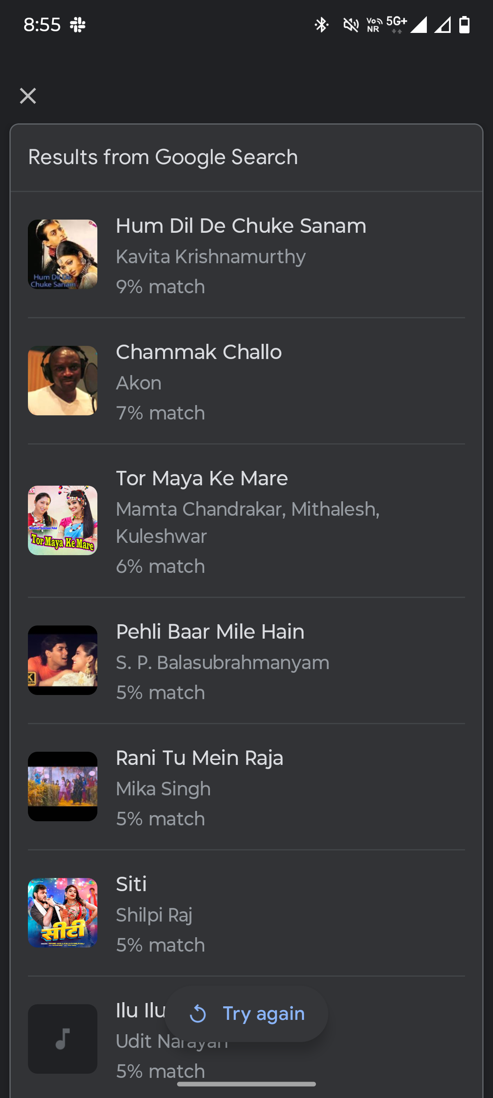This screenshot has height=1098, width=493.
Task: Tap the Bluetooth status icon
Action: 321,25
